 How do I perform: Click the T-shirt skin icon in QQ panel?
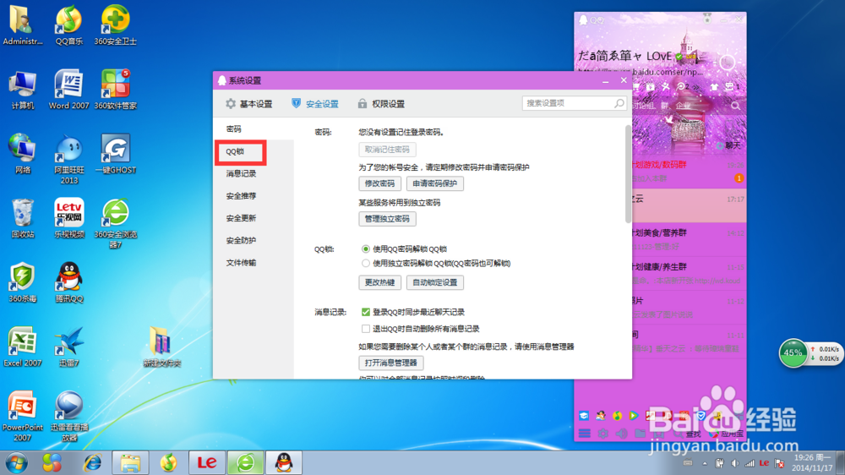click(x=714, y=87)
